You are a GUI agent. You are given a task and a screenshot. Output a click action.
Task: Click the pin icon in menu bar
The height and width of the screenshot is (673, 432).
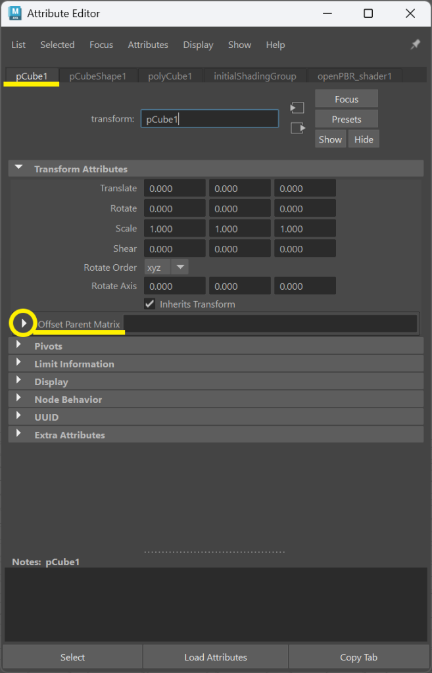click(415, 45)
